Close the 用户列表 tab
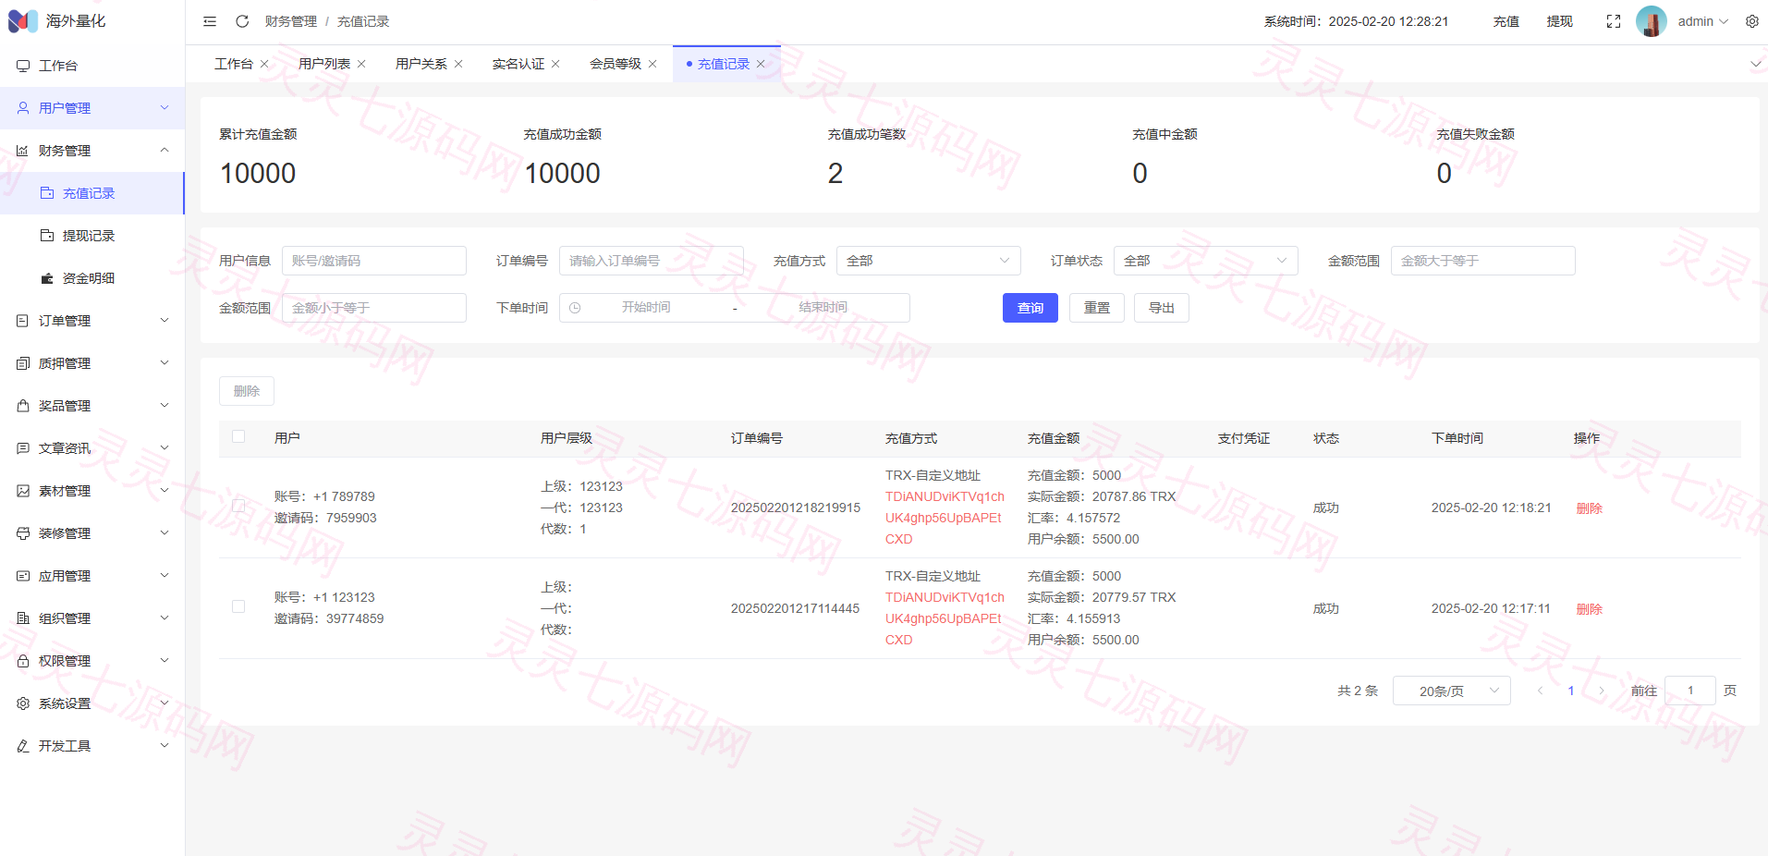Screen dimensions: 1768x856 [x=361, y=64]
